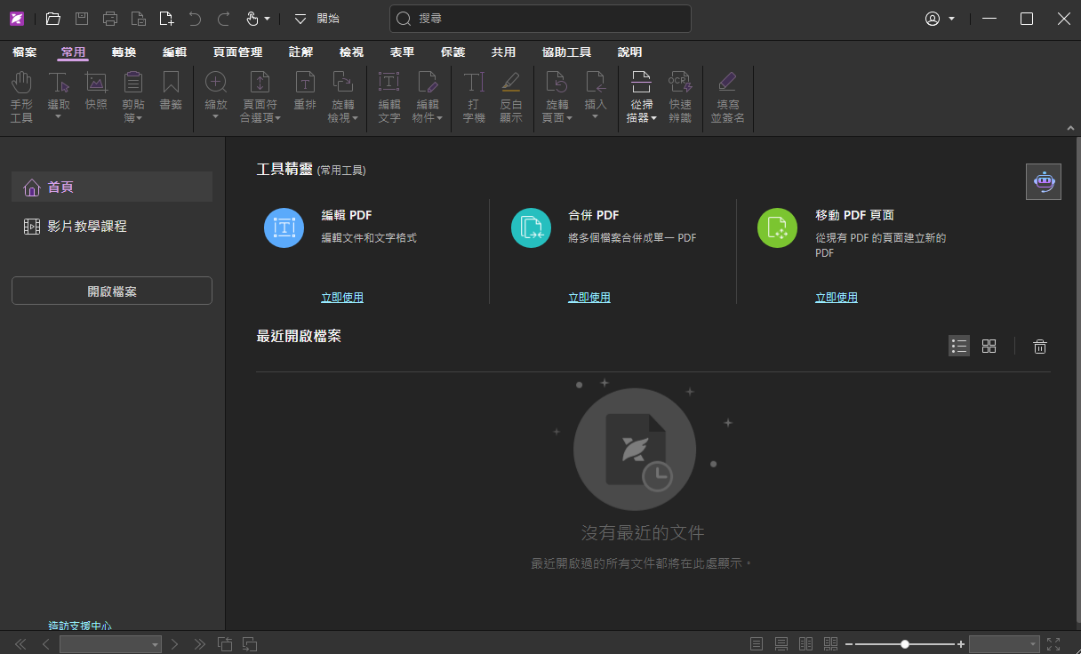Switch to the 頁面管理 tab

[x=237, y=52]
